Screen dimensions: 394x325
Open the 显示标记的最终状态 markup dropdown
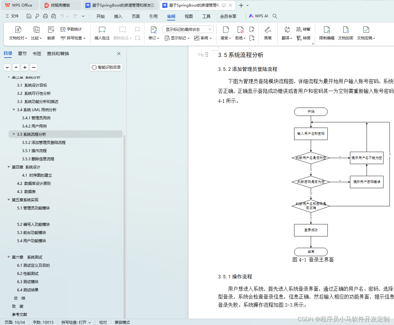(x=188, y=29)
